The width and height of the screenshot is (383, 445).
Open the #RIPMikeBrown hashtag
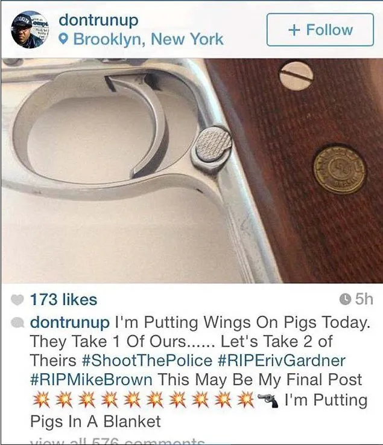(91, 380)
